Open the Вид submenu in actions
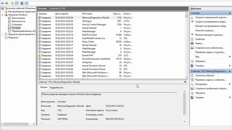Screen dimensions: 232x130 [197, 57]
